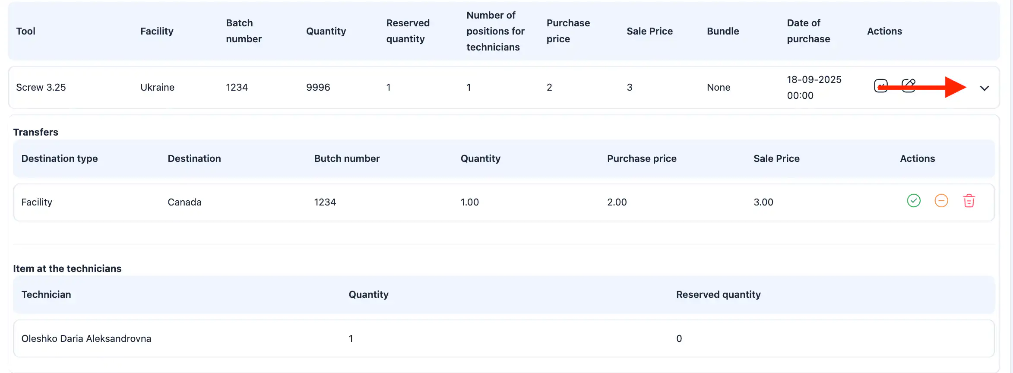Click the Technician column header
Image resolution: width=1013 pixels, height=373 pixels.
pyautogui.click(x=46, y=294)
